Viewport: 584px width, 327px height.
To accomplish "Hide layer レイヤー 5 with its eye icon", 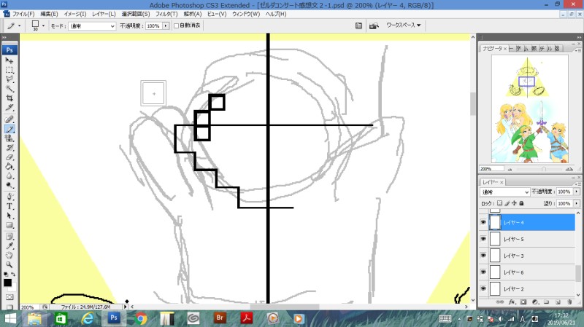I will 483,239.
